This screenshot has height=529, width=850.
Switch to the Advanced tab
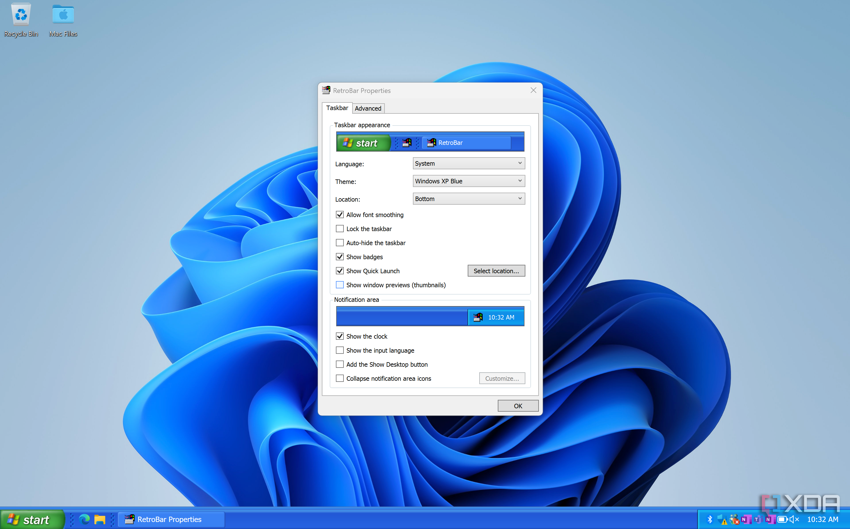[368, 108]
